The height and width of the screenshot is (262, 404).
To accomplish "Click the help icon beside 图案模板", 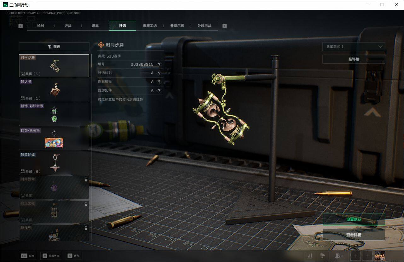I will click(x=159, y=82).
